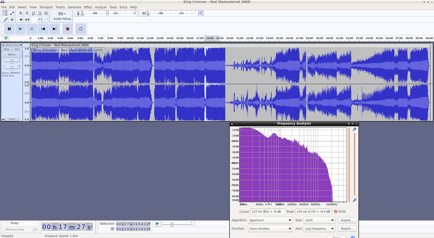Open the Effect menu

[x=88, y=7]
